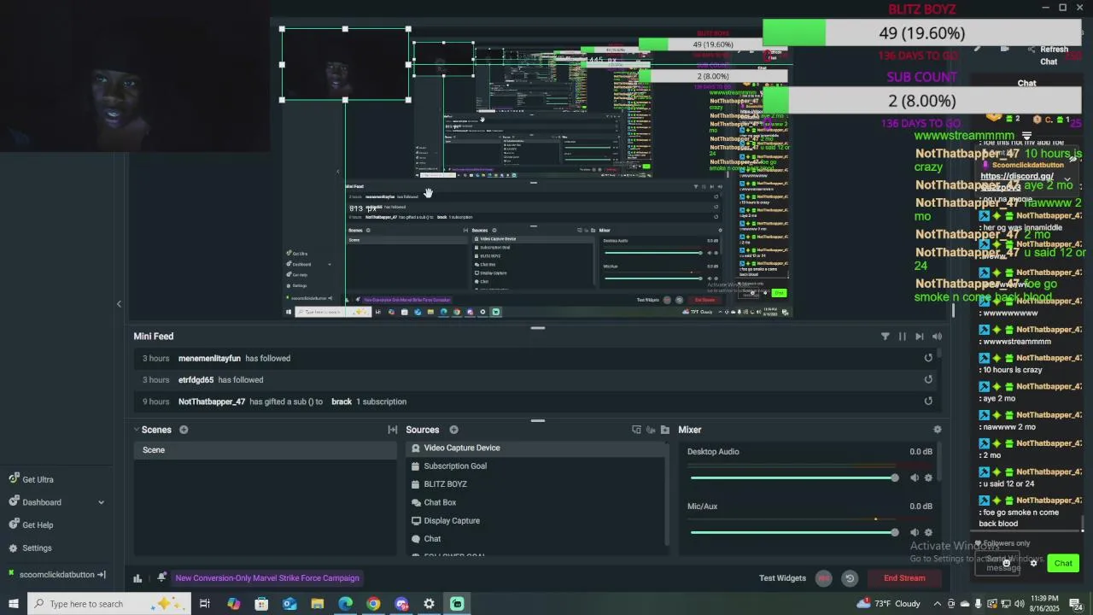Screen dimensions: 1093x615
Task: Open the system tray hidden icons arrow
Action: coord(938,604)
